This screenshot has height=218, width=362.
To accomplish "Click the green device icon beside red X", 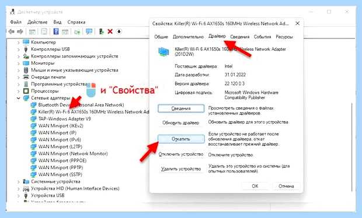I will click(101, 31).
